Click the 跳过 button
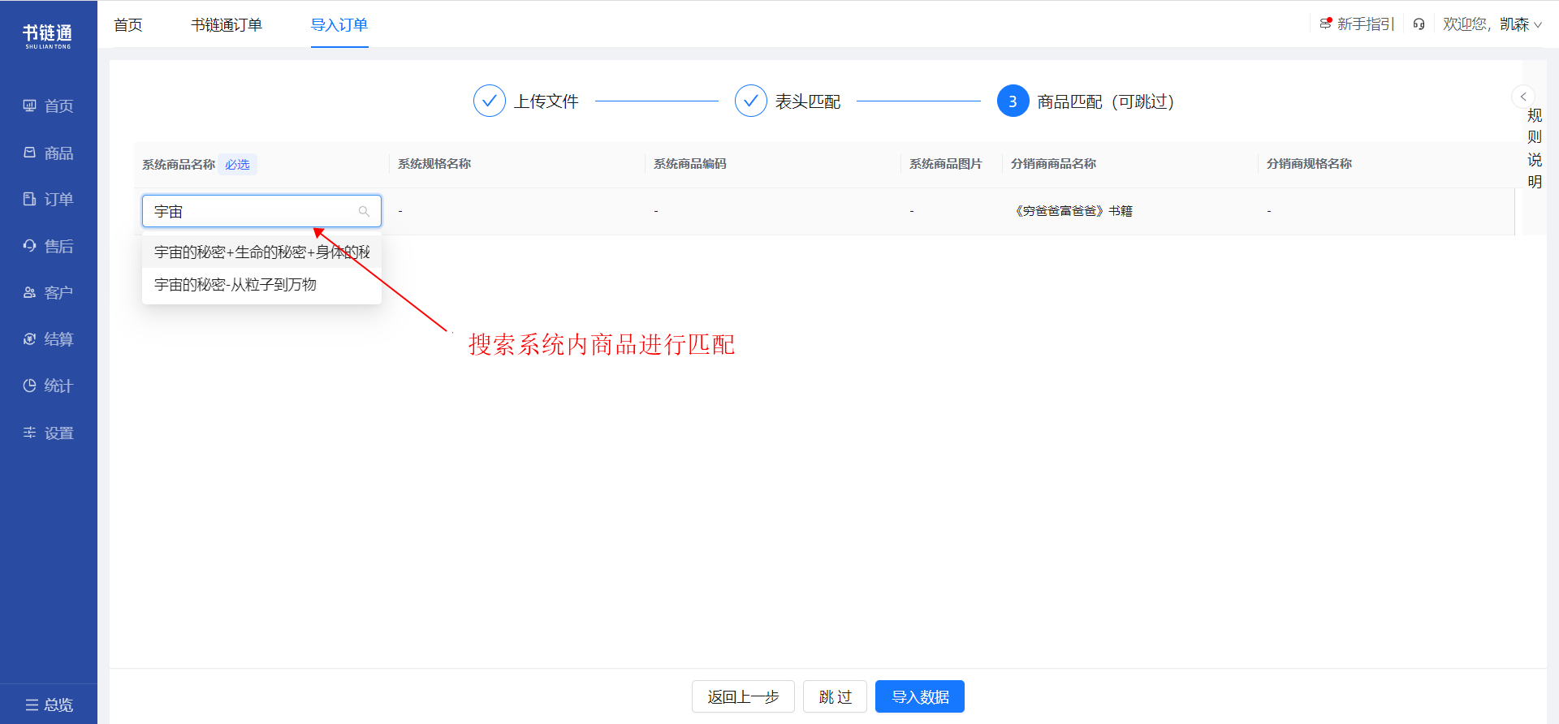 point(835,696)
